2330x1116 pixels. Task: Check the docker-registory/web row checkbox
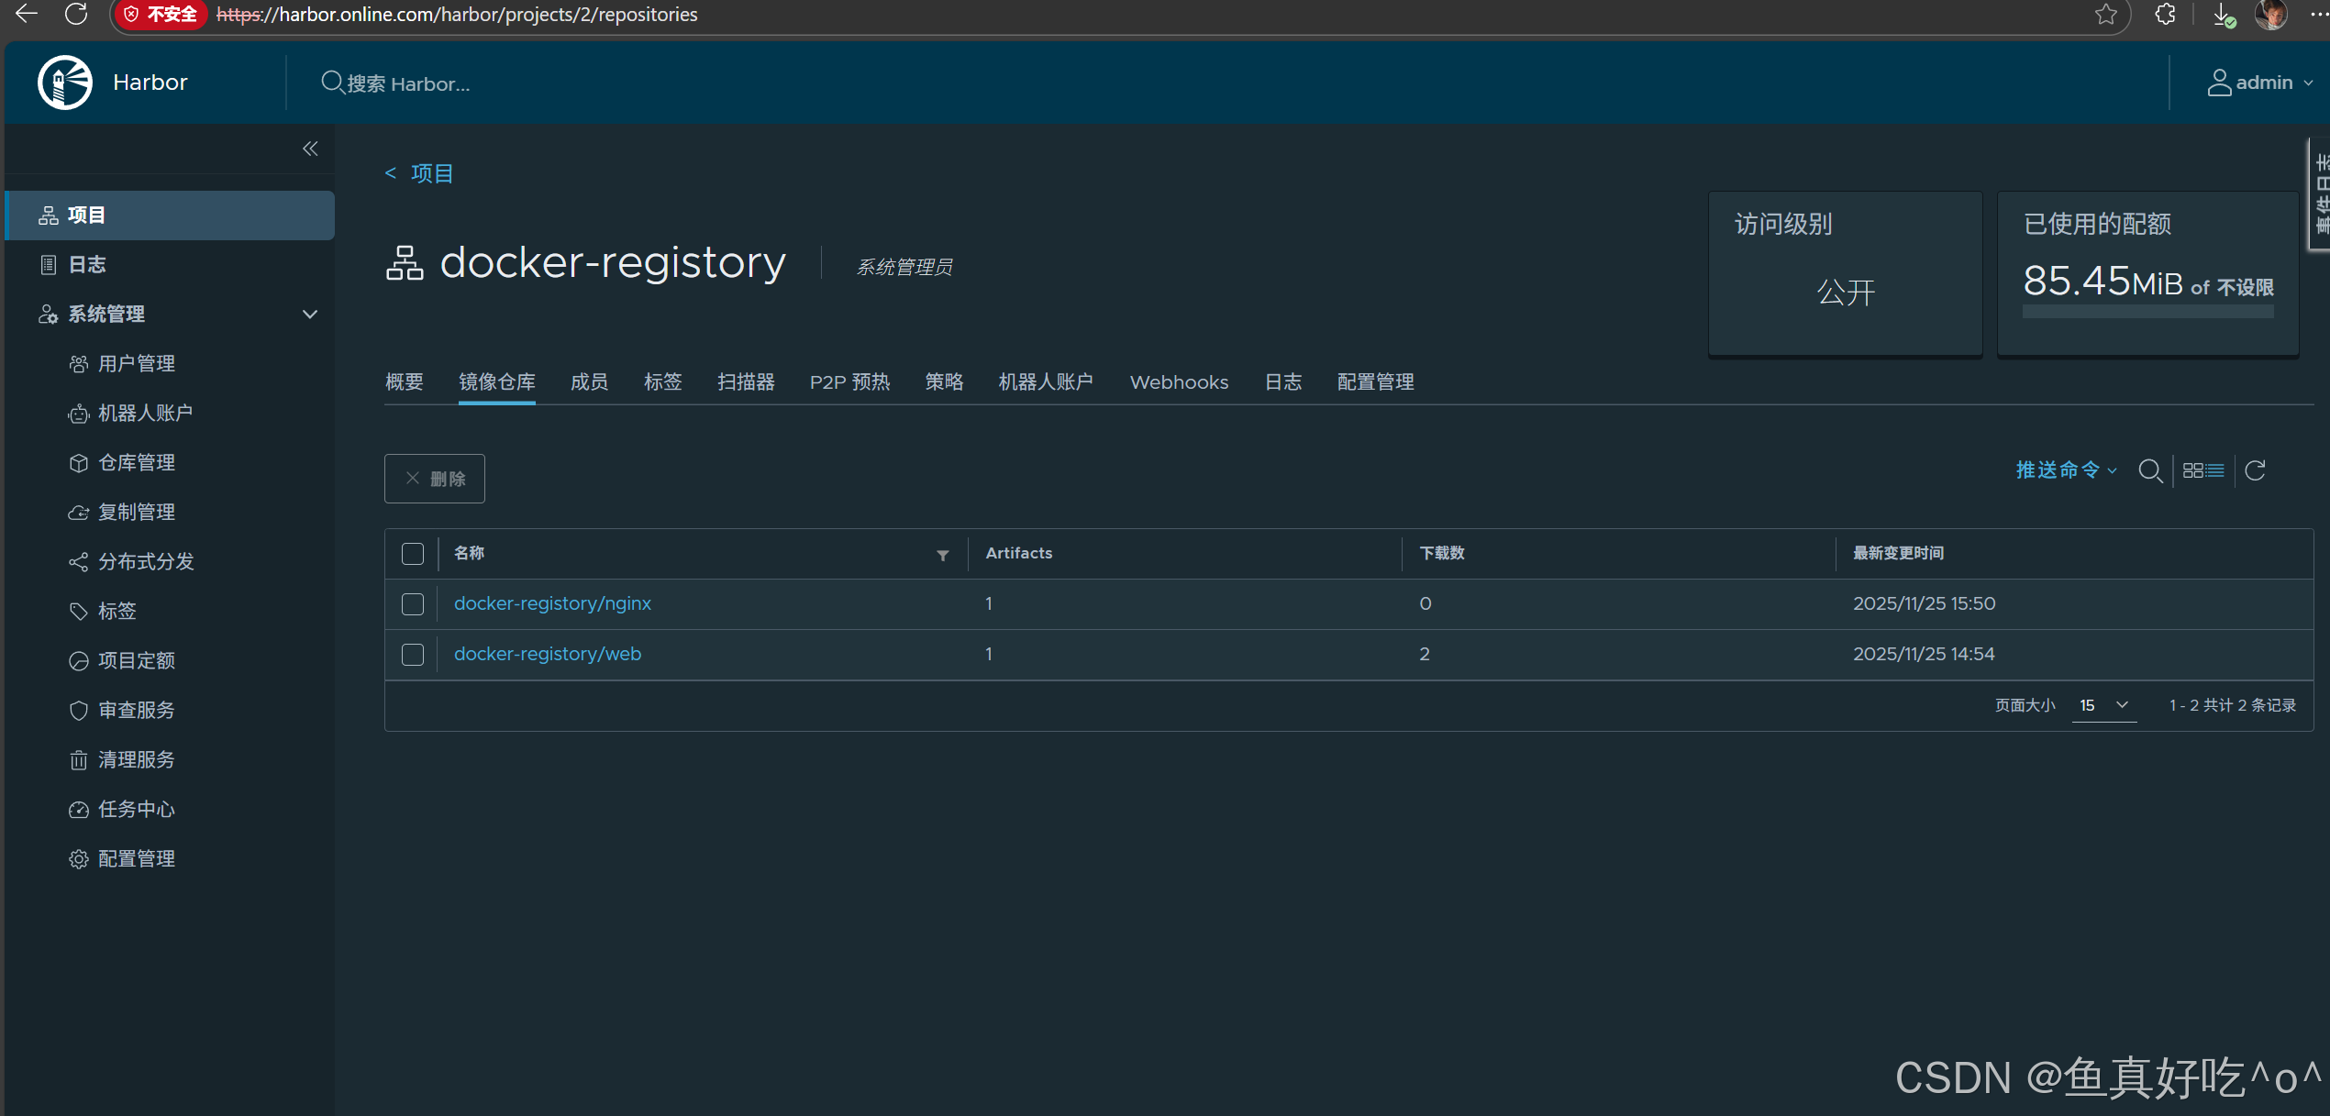pos(413,655)
